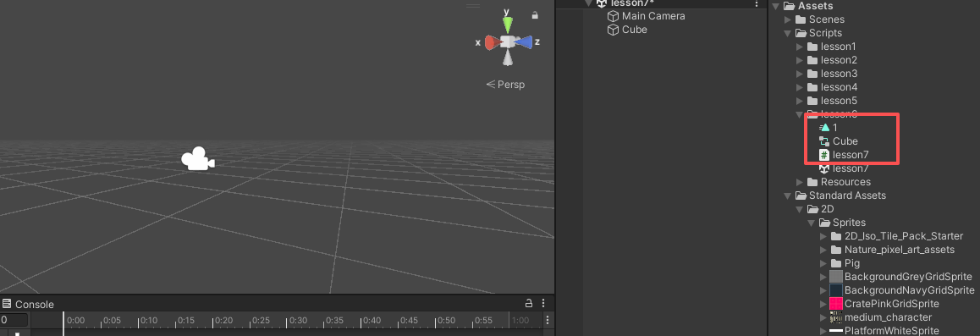Expand the lesson4 folder arrow
This screenshot has height=336, width=980.
point(800,87)
